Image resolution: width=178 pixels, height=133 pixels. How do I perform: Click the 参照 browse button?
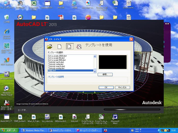tap(105, 74)
